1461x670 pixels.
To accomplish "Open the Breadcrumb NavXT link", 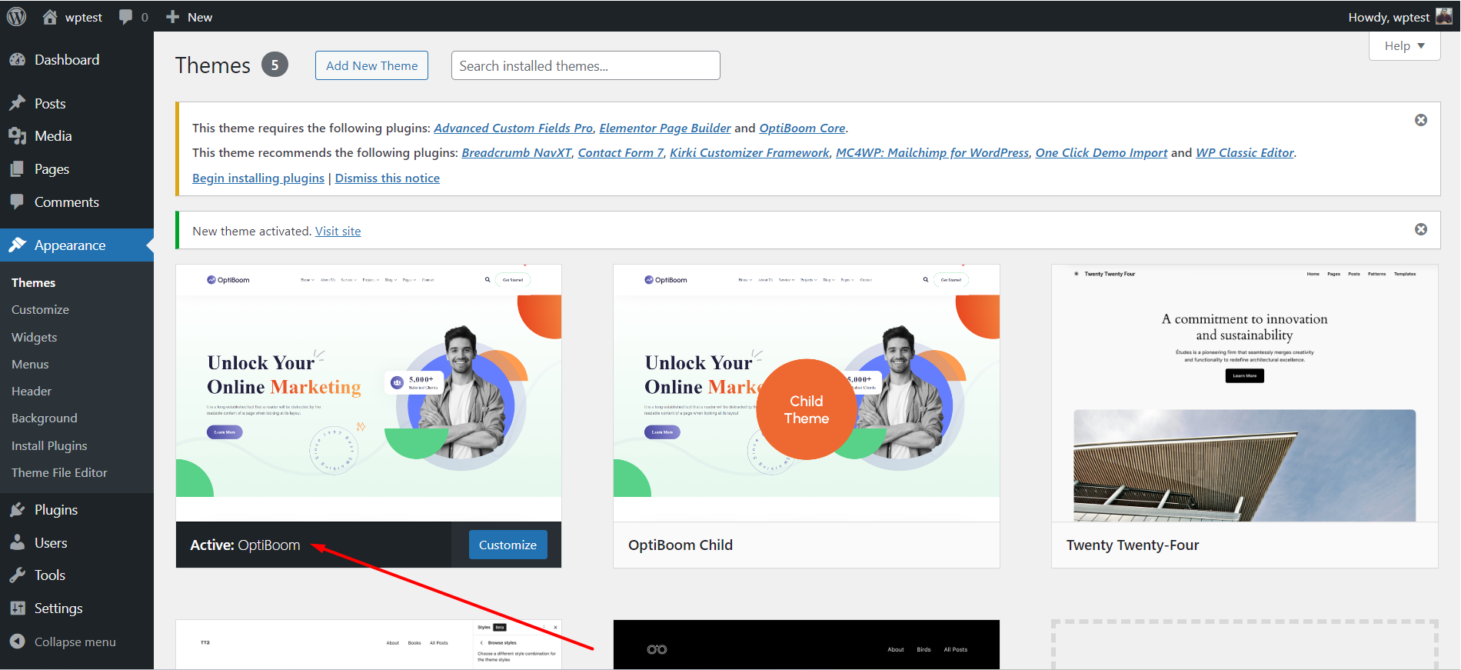I will pyautogui.click(x=517, y=152).
